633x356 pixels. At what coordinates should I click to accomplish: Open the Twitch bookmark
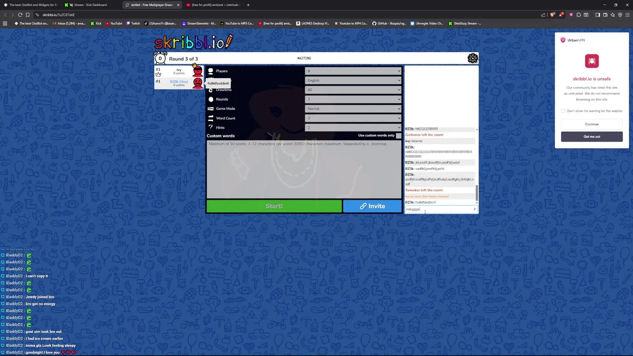click(x=133, y=23)
